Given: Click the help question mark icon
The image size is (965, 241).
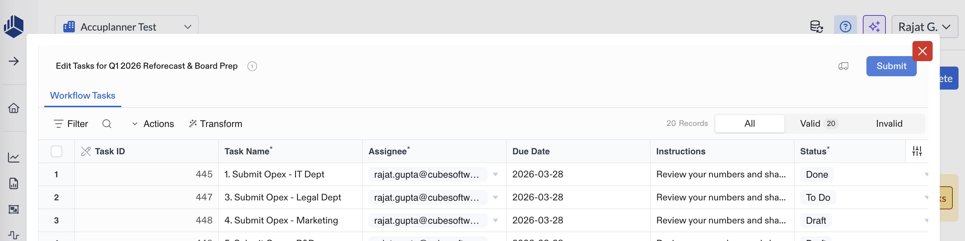Looking at the screenshot, I should coord(845,27).
